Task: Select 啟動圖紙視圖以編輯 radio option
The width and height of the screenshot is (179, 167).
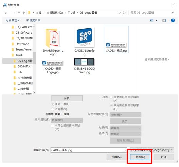Action: pos(111,97)
